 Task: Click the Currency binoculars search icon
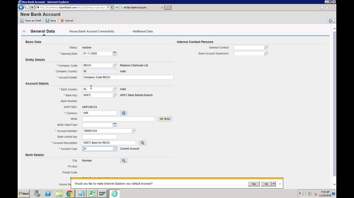click(123, 113)
